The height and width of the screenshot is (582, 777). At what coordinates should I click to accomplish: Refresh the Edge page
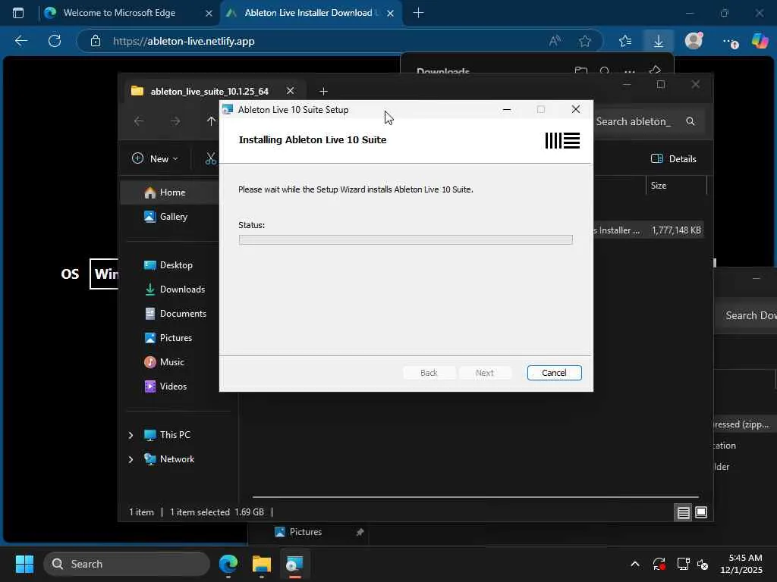[x=55, y=41]
